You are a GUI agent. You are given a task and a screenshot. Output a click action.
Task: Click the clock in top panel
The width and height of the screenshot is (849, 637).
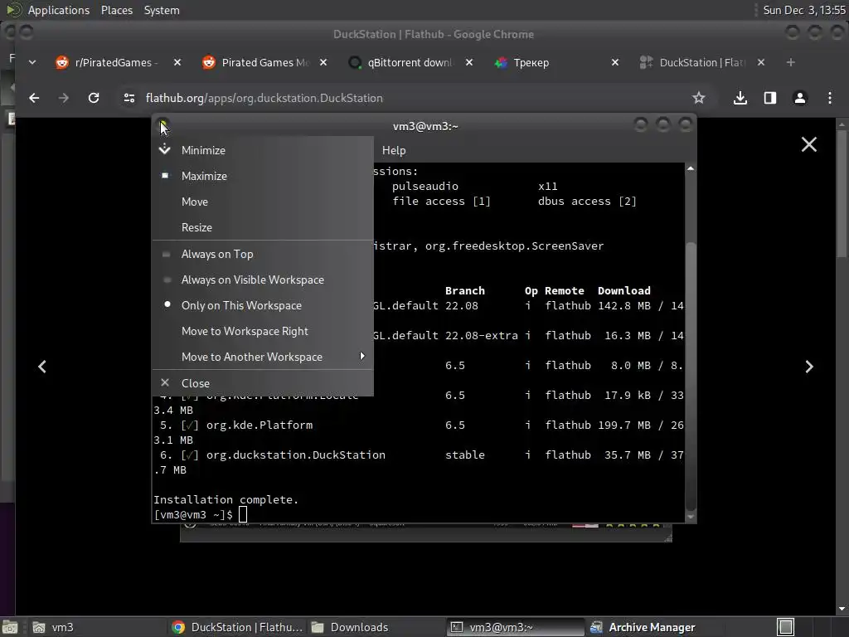coord(803,10)
